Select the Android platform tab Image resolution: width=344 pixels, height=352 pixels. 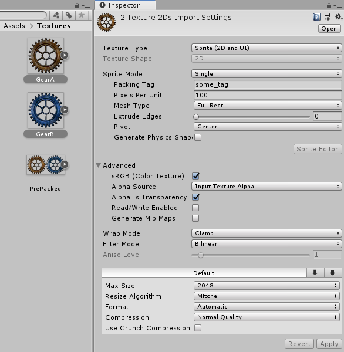332,273
